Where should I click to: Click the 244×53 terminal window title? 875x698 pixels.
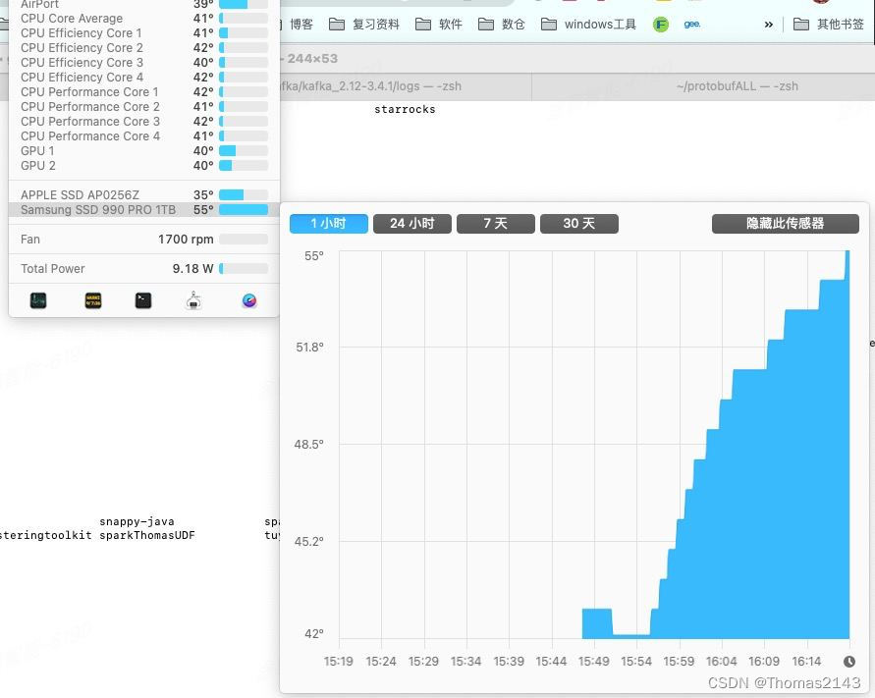point(312,59)
